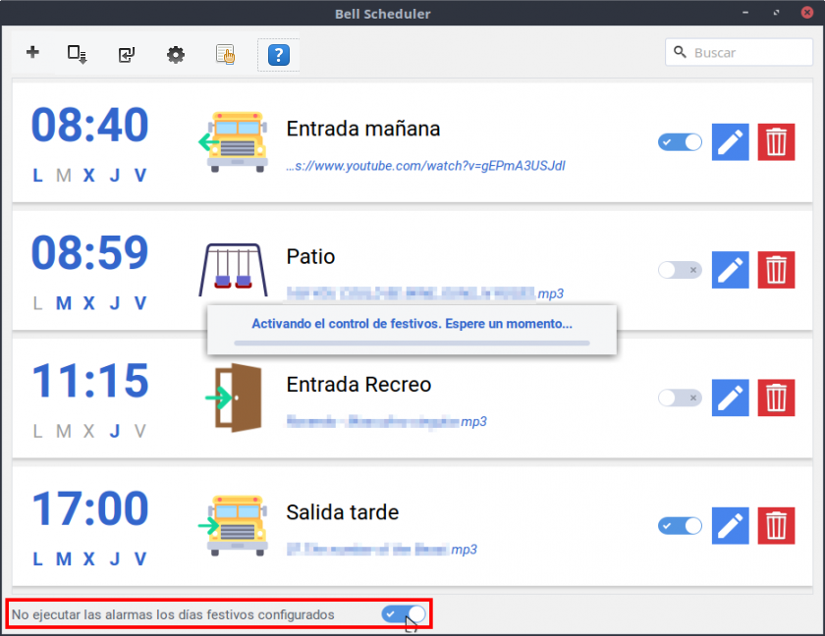Image resolution: width=825 pixels, height=636 pixels.
Task: Open the YouTube link under Entrada mañana
Action: coord(425,166)
